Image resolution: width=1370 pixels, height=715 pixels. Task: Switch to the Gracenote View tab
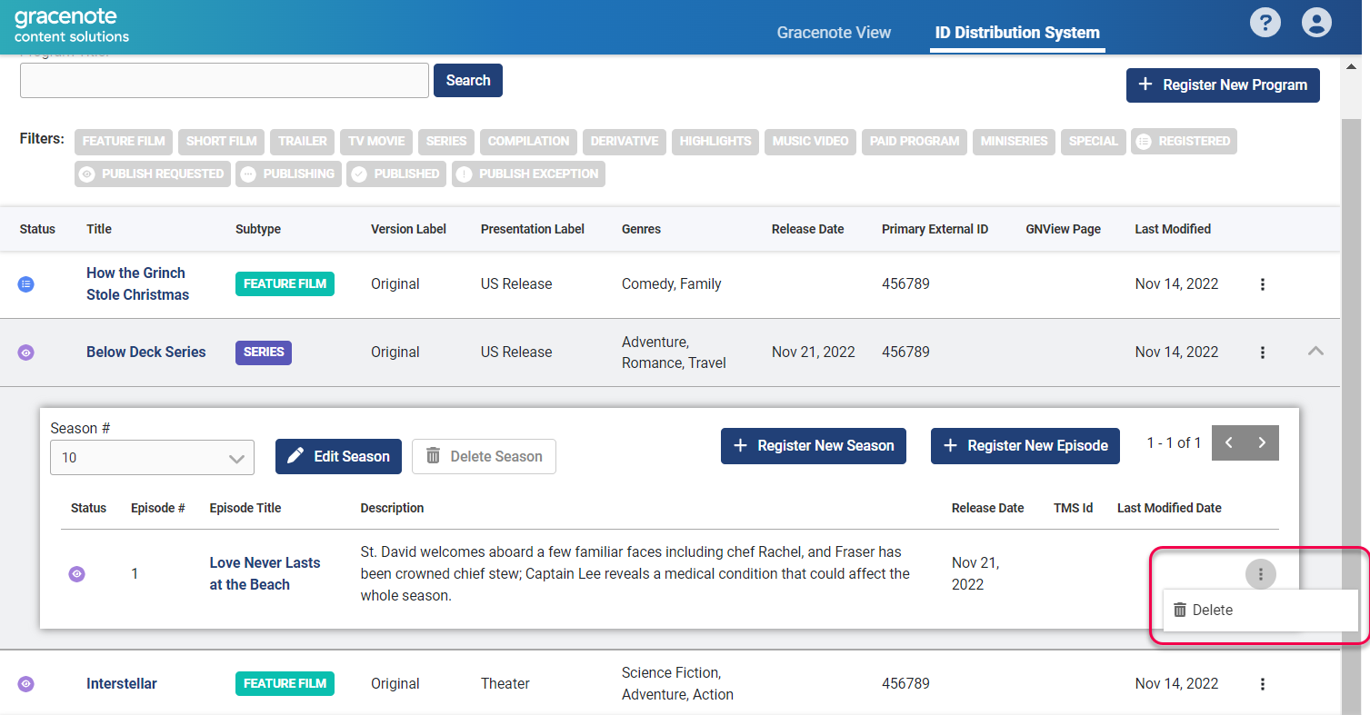[834, 33]
